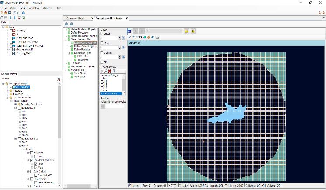326x190 pixels.
Task: Click the magnifier icon under Objects in view
Action: [106, 71]
